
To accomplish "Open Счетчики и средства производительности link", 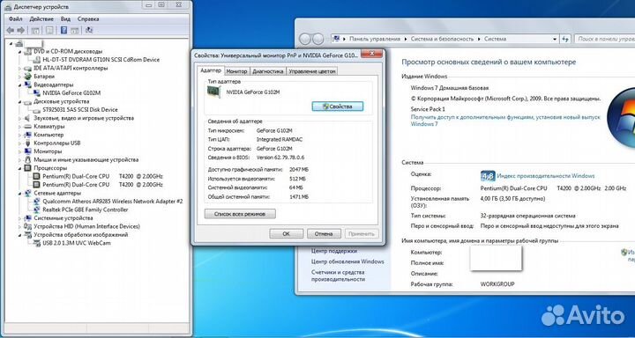I will (338, 276).
